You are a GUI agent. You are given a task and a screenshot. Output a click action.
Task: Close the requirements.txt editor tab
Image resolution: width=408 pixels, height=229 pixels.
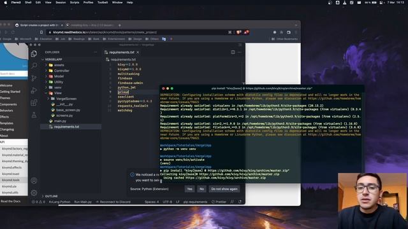pyautogui.click(x=138, y=52)
